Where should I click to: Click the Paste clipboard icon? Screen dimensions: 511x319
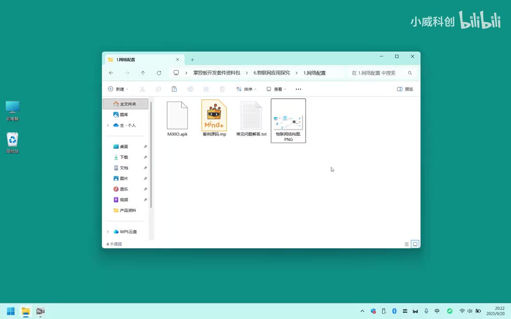(x=174, y=89)
